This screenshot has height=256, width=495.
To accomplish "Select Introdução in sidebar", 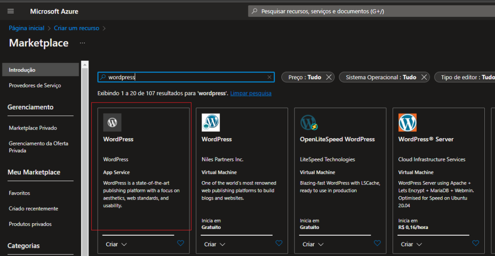I will pos(41,70).
